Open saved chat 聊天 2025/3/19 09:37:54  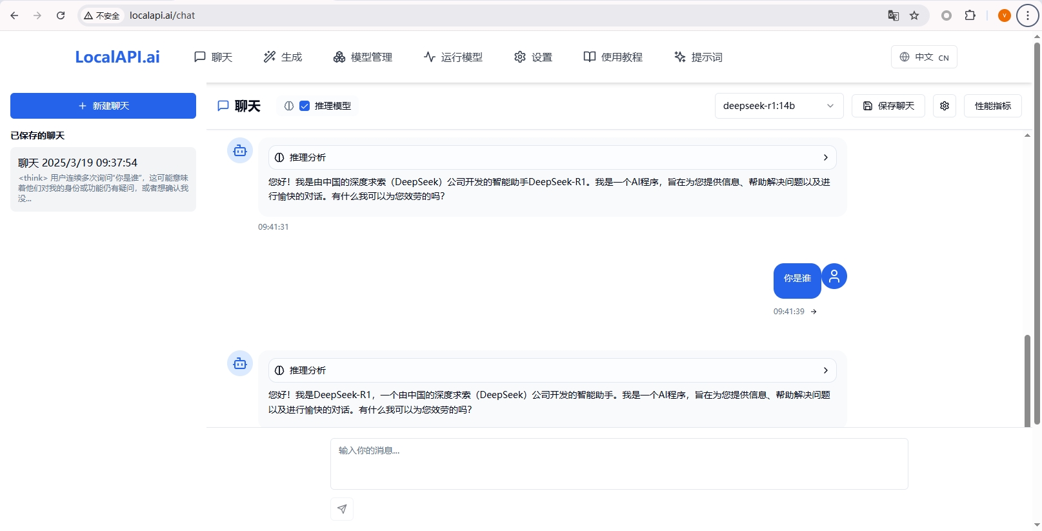click(103, 179)
